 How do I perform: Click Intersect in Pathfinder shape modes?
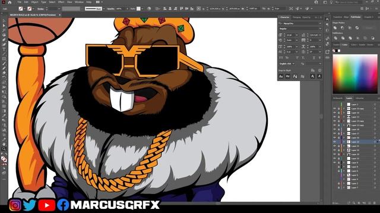point(350,28)
